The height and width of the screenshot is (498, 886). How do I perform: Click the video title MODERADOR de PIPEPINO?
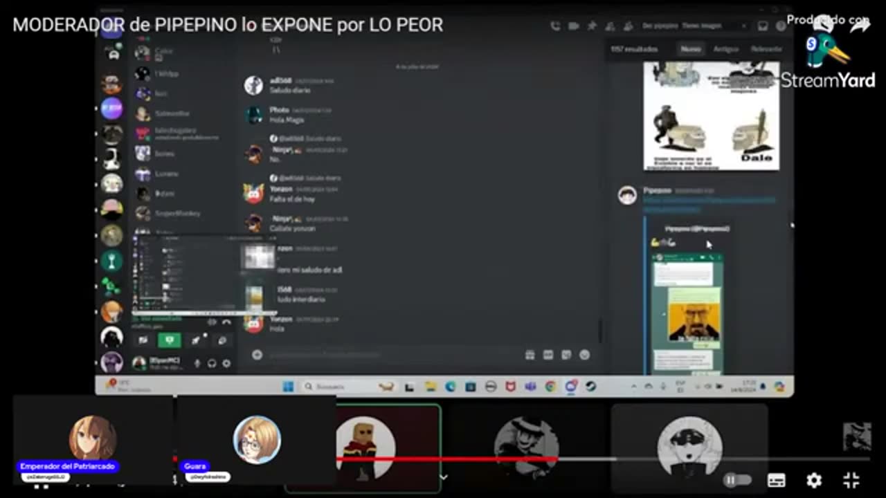228,25
